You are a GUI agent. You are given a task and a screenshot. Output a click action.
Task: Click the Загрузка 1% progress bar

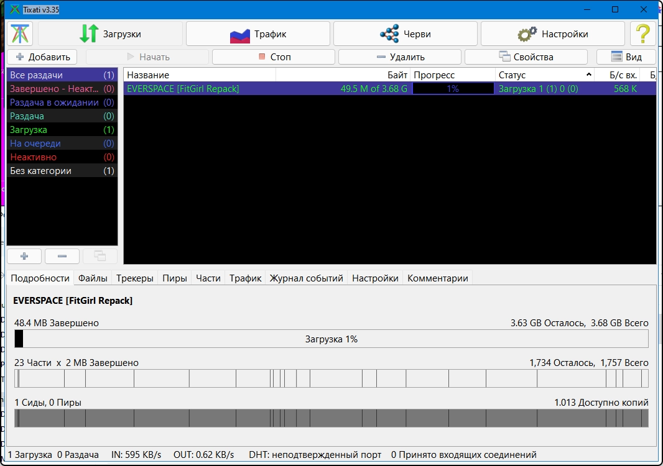click(x=331, y=339)
